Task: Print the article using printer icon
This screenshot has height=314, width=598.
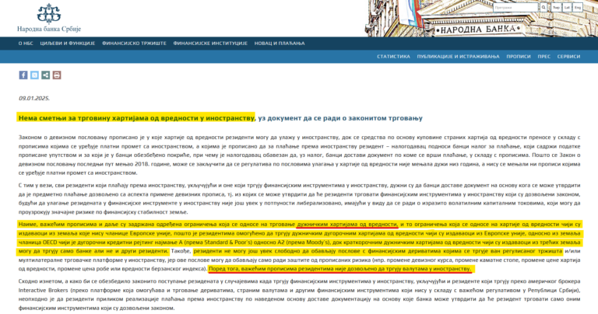Action: [56, 75]
